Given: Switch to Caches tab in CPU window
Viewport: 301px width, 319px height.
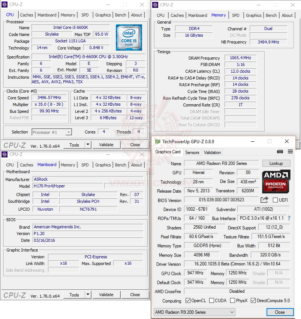Looking at the screenshot, I should click(27, 15).
